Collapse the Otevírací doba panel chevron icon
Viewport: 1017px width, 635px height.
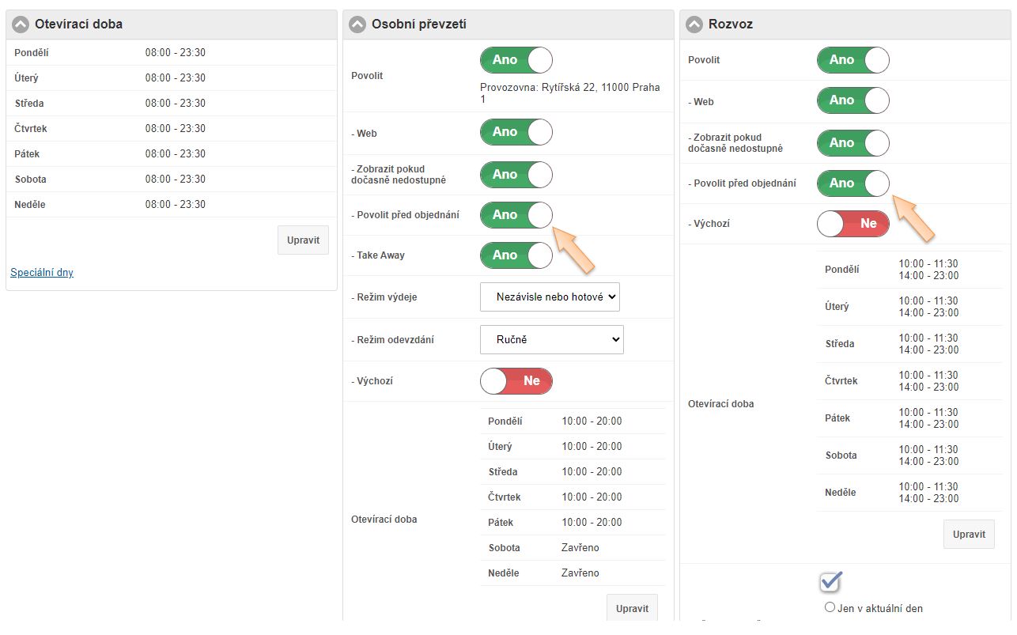21,25
